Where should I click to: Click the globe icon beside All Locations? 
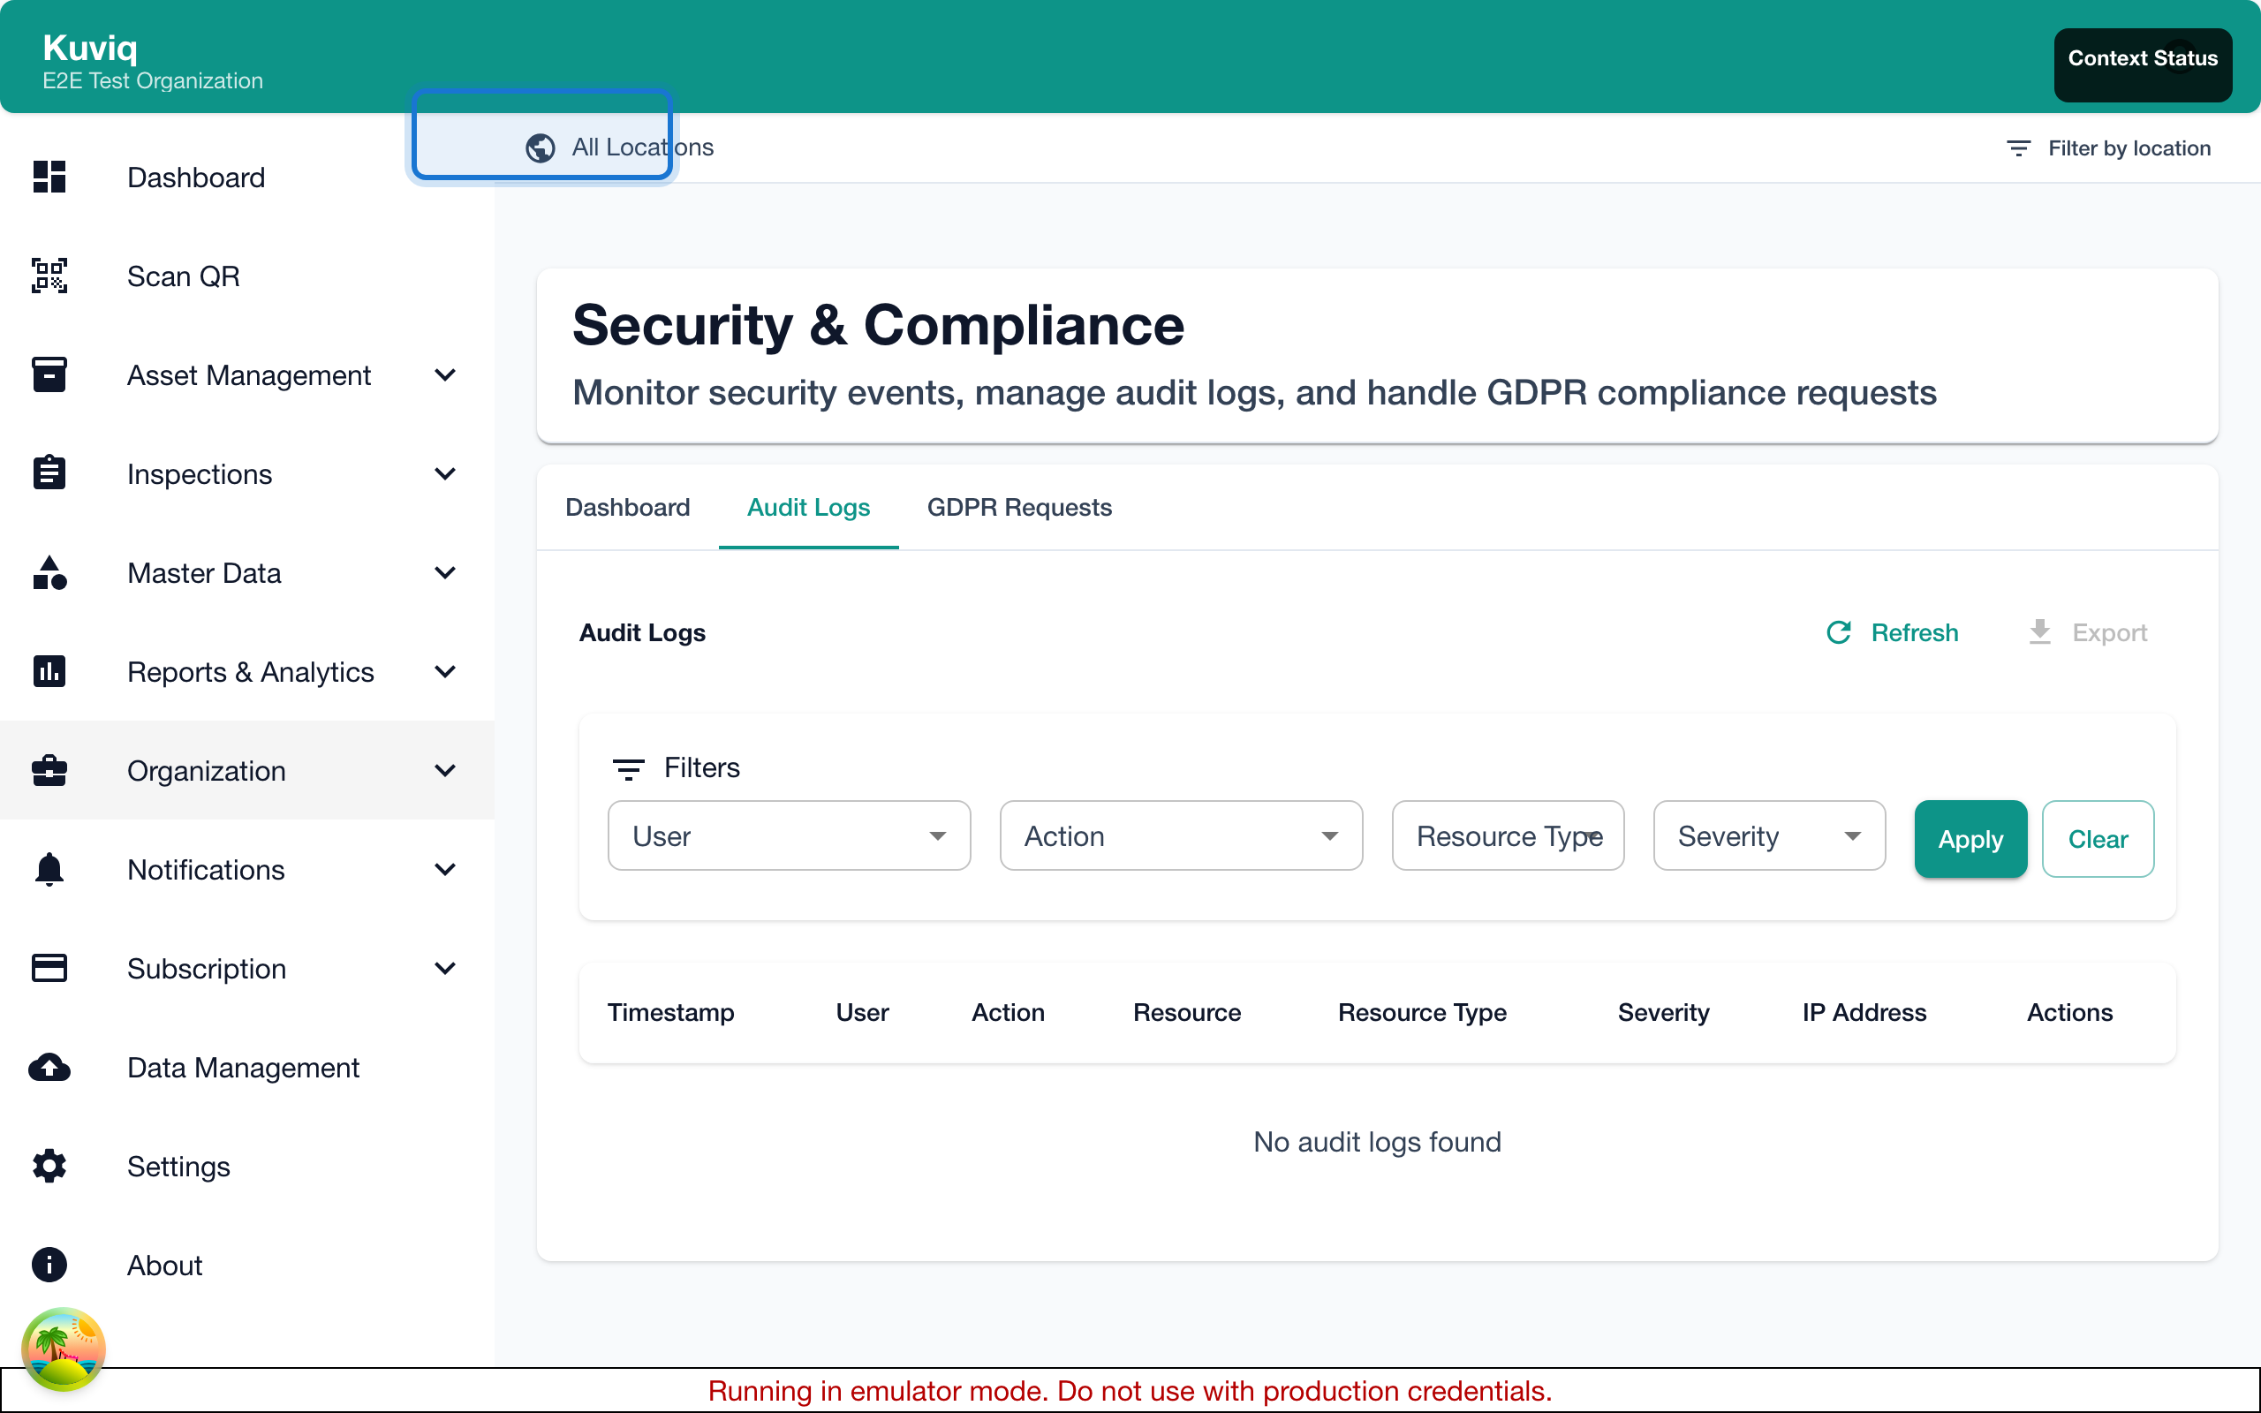click(x=540, y=147)
